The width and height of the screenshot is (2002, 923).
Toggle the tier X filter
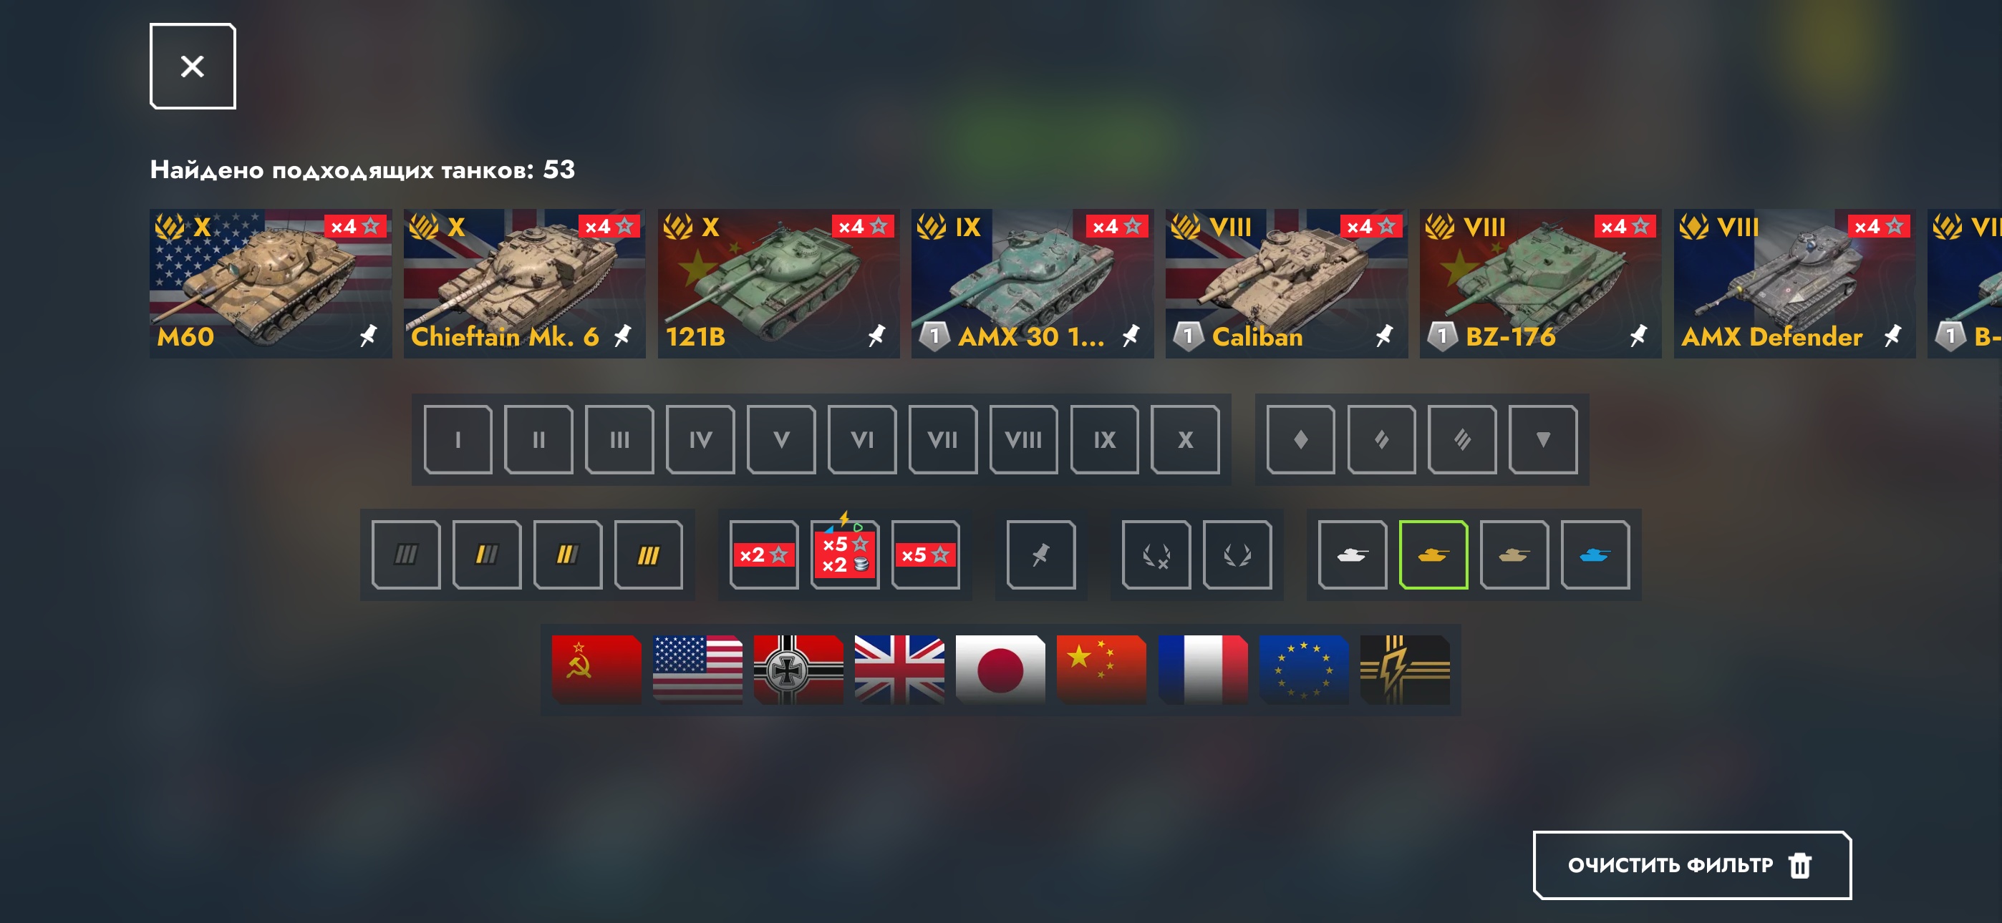pos(1184,440)
